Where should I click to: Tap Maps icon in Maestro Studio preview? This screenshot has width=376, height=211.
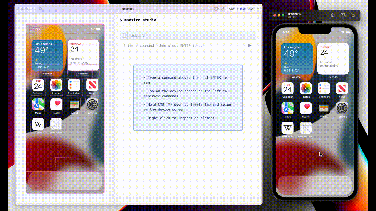point(38,104)
